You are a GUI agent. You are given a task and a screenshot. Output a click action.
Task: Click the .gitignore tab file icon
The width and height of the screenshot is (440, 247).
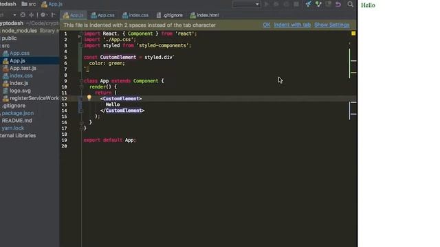coord(159,15)
